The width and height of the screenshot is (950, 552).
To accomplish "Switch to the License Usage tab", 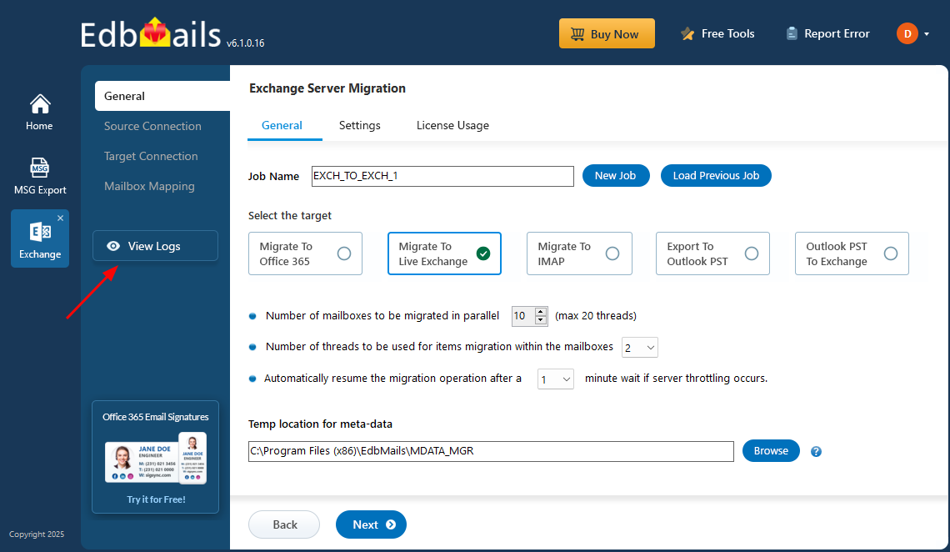I will (x=452, y=125).
